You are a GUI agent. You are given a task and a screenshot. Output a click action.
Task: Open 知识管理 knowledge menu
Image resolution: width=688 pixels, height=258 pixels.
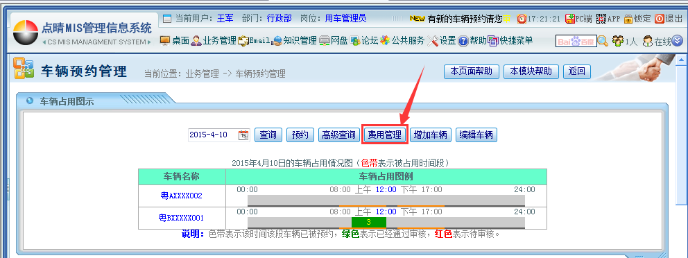pyautogui.click(x=295, y=41)
